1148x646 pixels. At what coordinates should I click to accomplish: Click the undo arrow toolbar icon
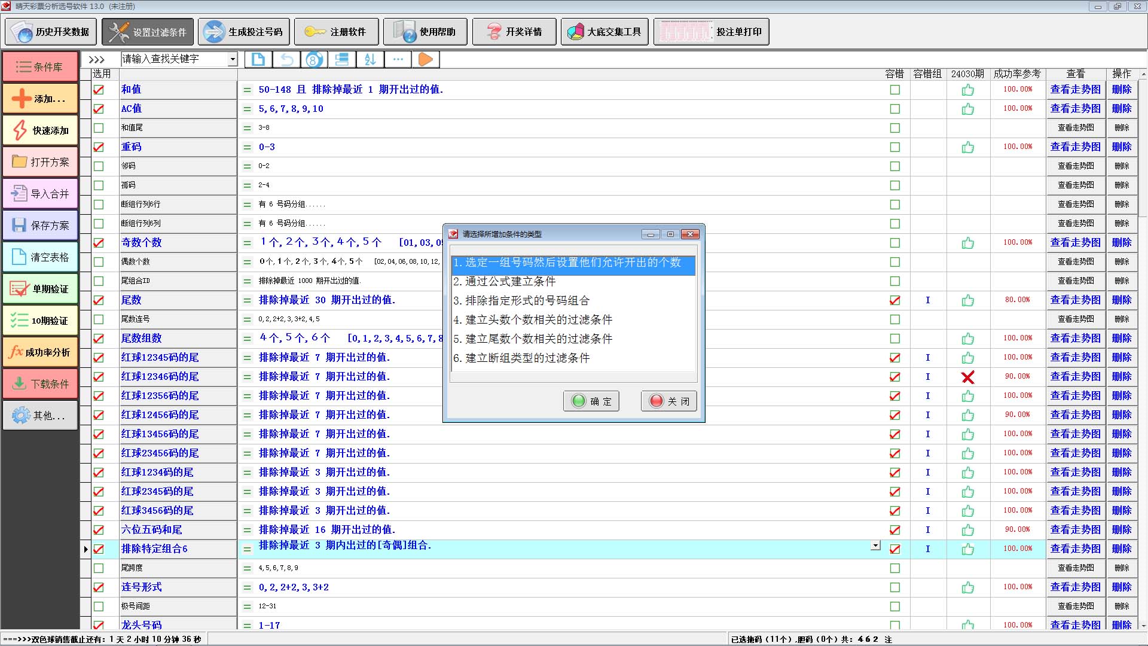[x=287, y=59]
